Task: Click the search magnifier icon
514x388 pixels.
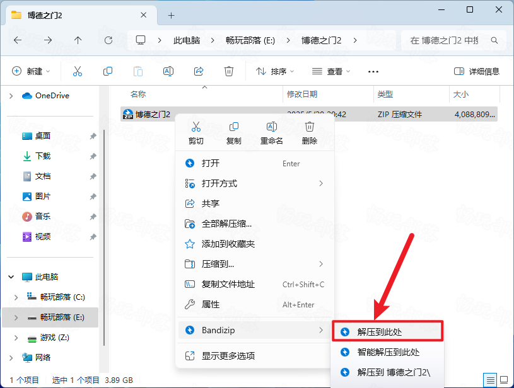Action: point(494,40)
